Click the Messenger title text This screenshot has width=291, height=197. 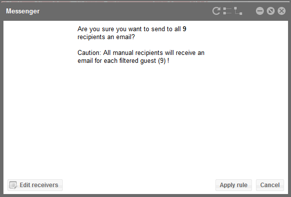[x=23, y=11]
